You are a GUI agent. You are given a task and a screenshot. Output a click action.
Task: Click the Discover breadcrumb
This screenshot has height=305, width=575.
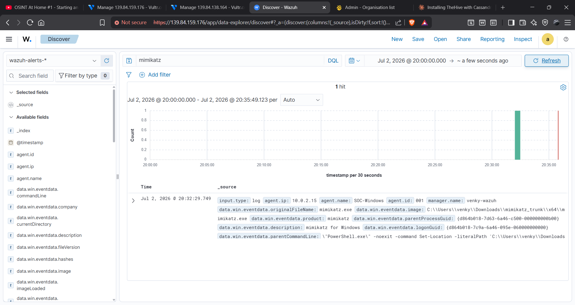pos(59,39)
